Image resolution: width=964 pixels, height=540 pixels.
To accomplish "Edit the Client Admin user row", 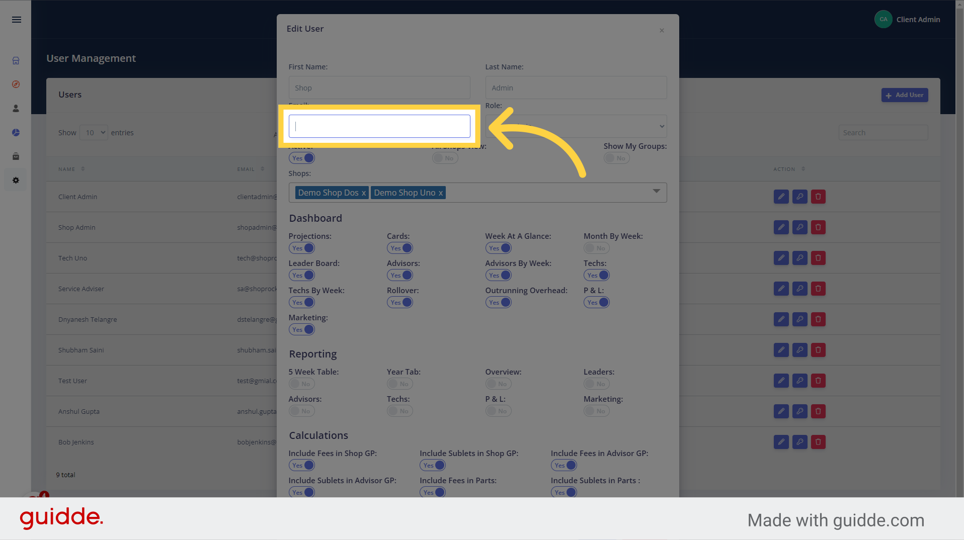I will coord(781,197).
